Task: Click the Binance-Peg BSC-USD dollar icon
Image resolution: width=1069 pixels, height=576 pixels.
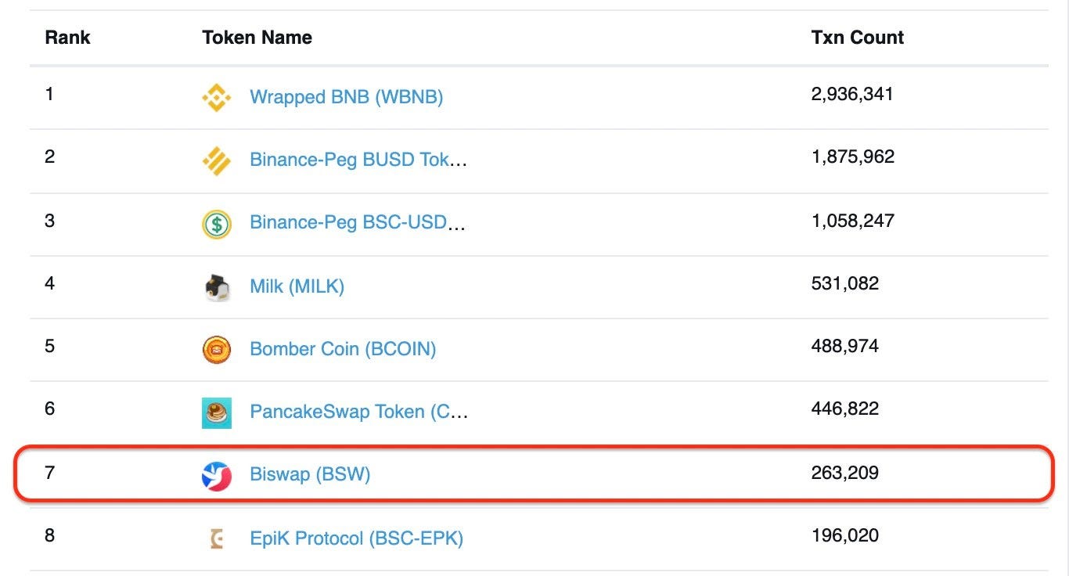Action: [216, 225]
